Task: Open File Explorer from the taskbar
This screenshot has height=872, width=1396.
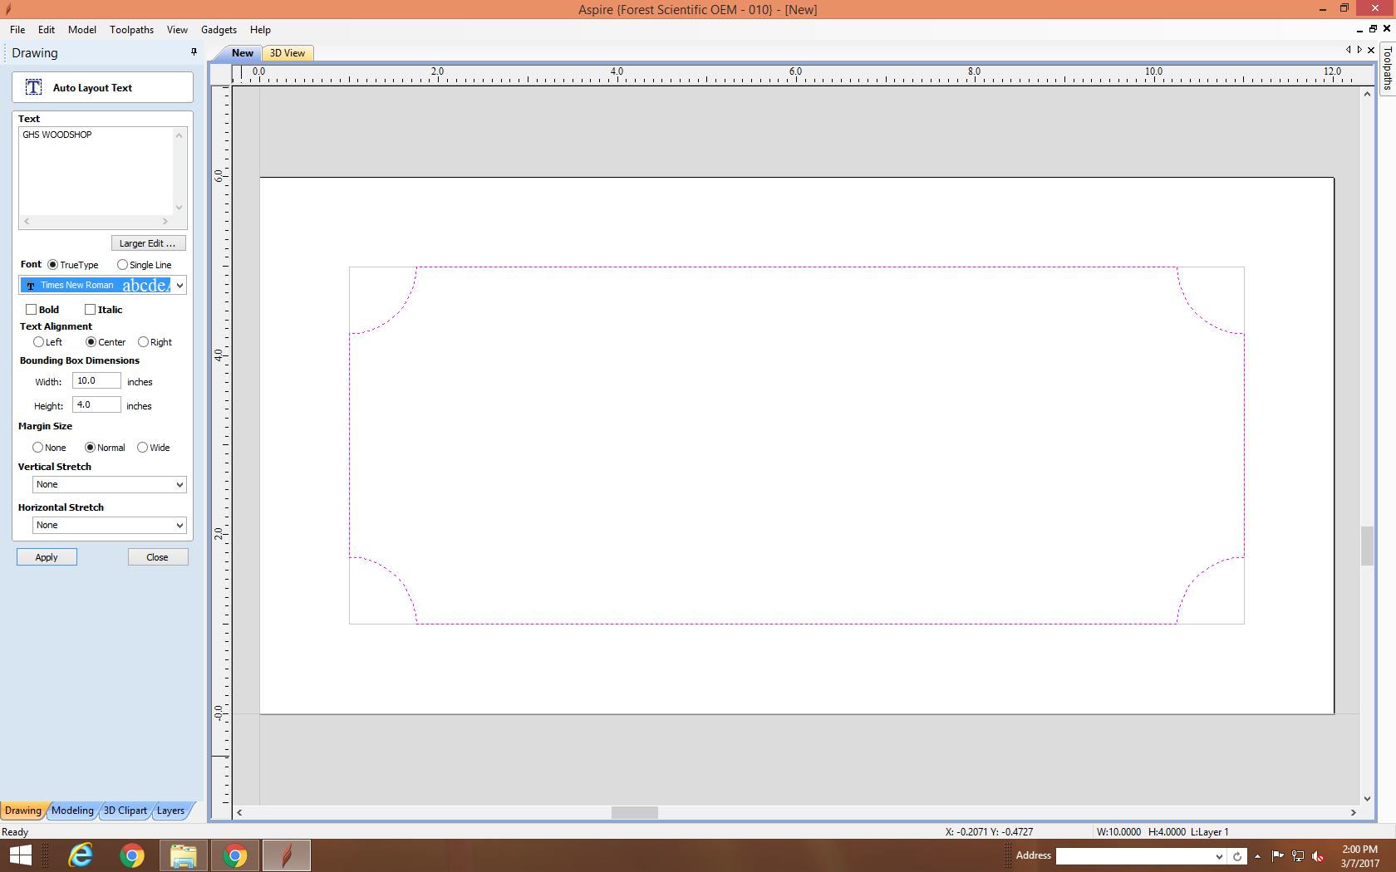Action: (183, 855)
